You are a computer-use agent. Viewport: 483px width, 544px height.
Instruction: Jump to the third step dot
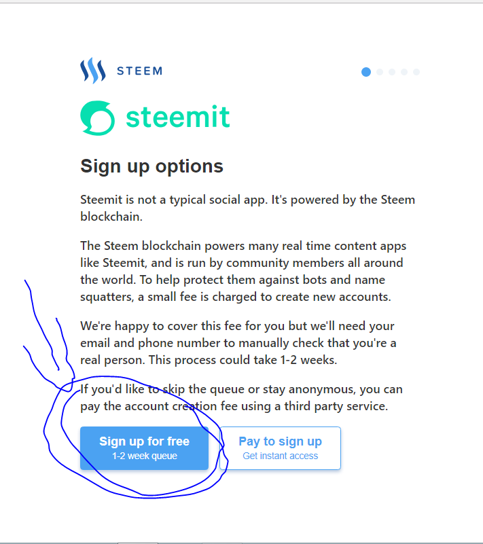coord(392,71)
